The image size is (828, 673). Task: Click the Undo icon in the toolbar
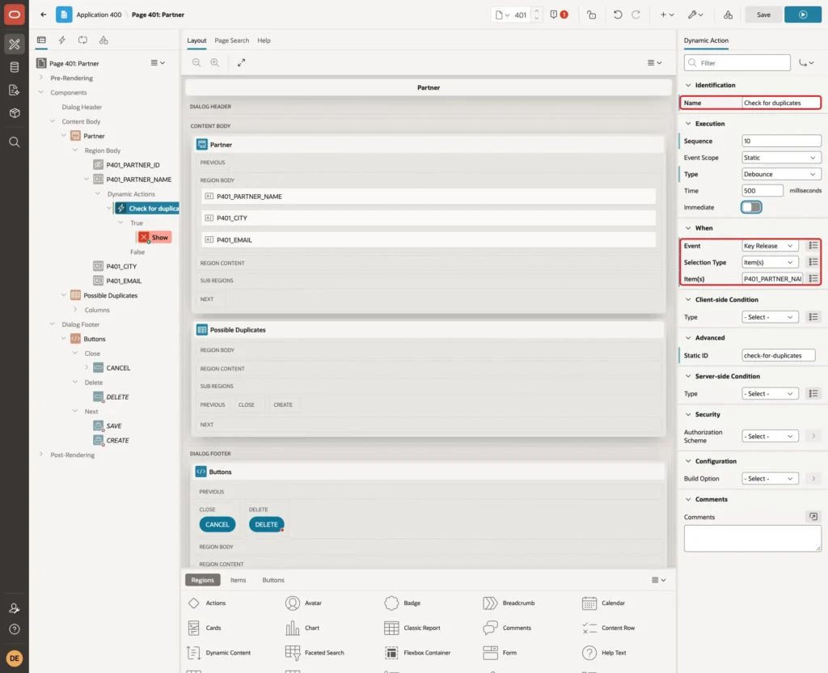[617, 15]
